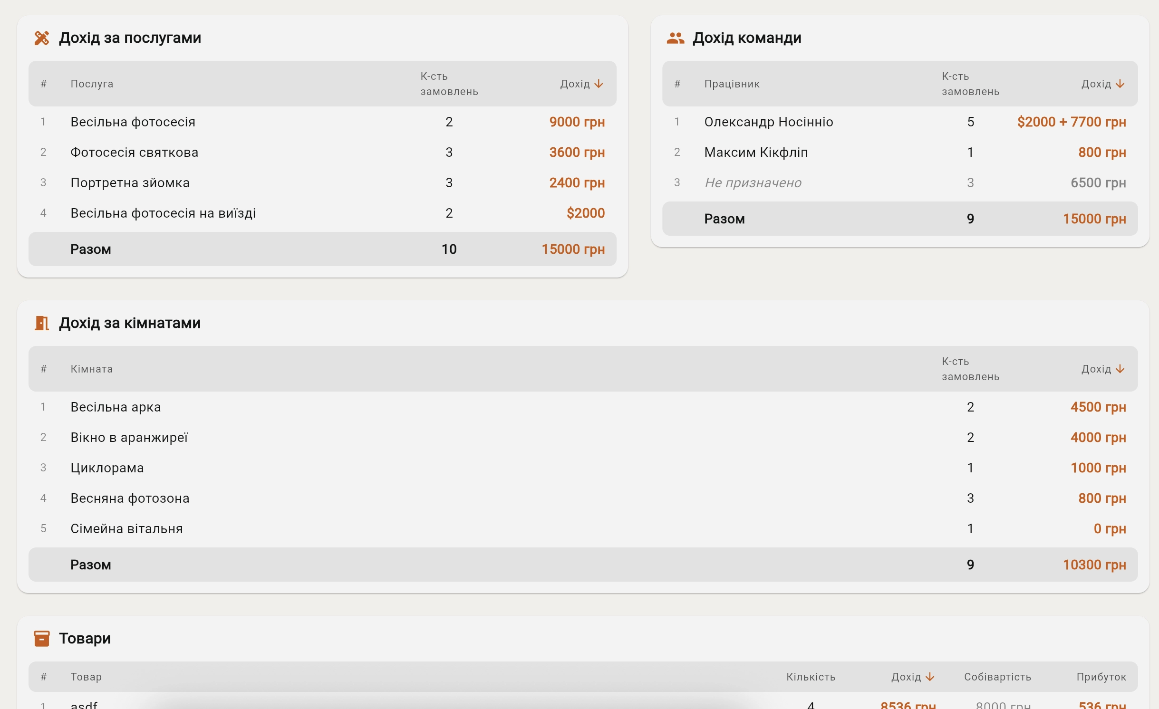This screenshot has height=709, width=1159.
Task: Select the Максим Кікфліп employee row
Action: (x=900, y=153)
